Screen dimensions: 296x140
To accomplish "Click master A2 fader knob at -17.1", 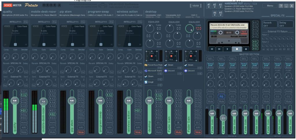I will tap(223, 118).
